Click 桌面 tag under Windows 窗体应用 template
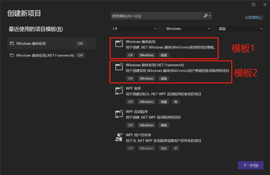 pos(164,55)
